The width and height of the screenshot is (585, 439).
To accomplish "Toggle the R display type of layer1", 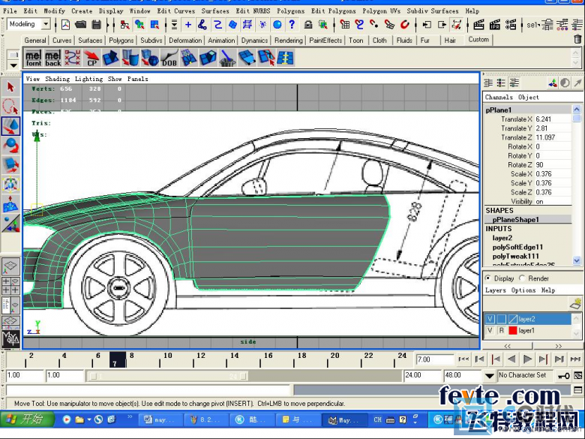I will pos(502,330).
